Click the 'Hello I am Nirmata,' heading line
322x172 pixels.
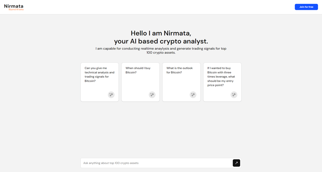(161, 33)
